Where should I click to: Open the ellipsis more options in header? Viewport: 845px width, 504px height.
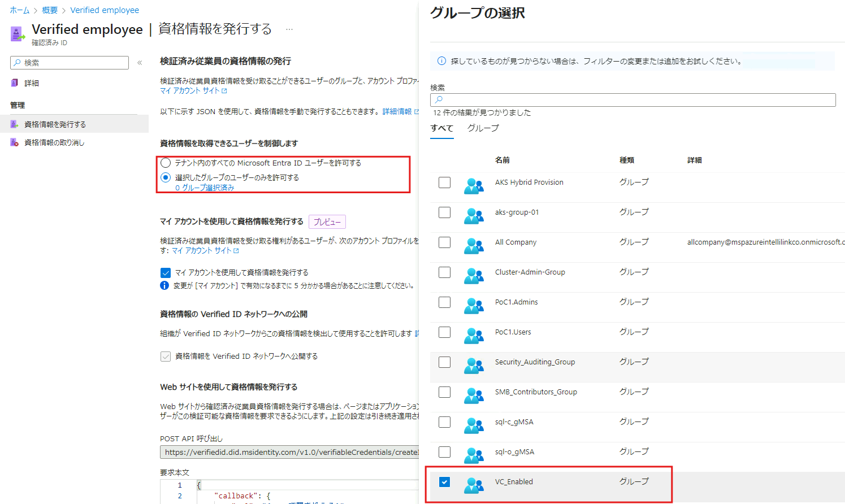click(x=289, y=29)
